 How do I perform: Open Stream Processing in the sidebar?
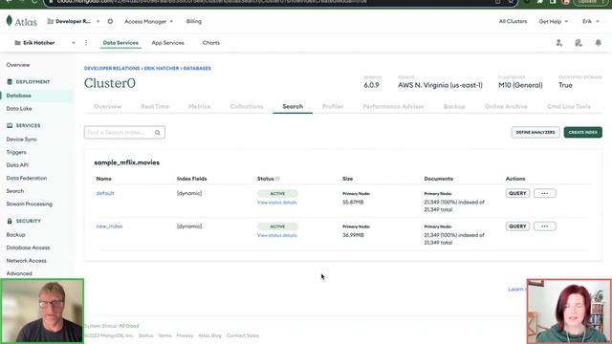coord(30,204)
